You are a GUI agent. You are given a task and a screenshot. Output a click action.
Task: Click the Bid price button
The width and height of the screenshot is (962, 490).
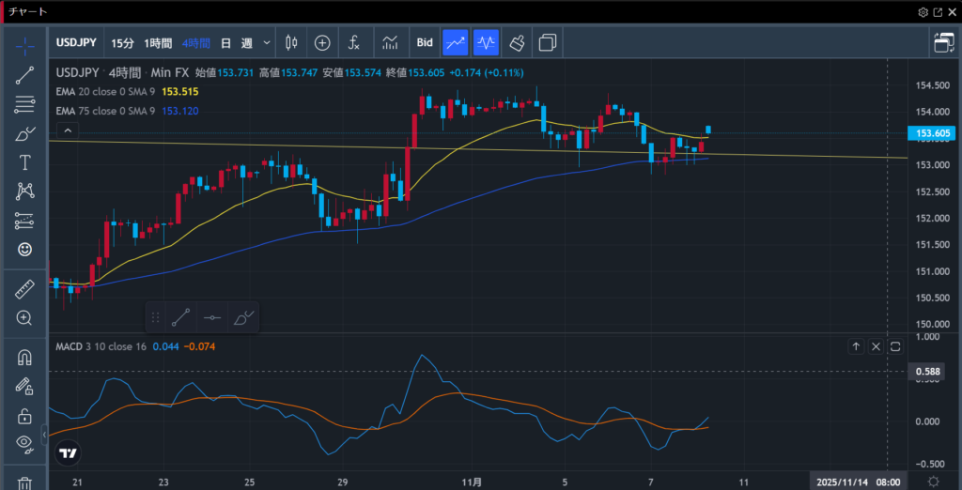click(x=425, y=42)
